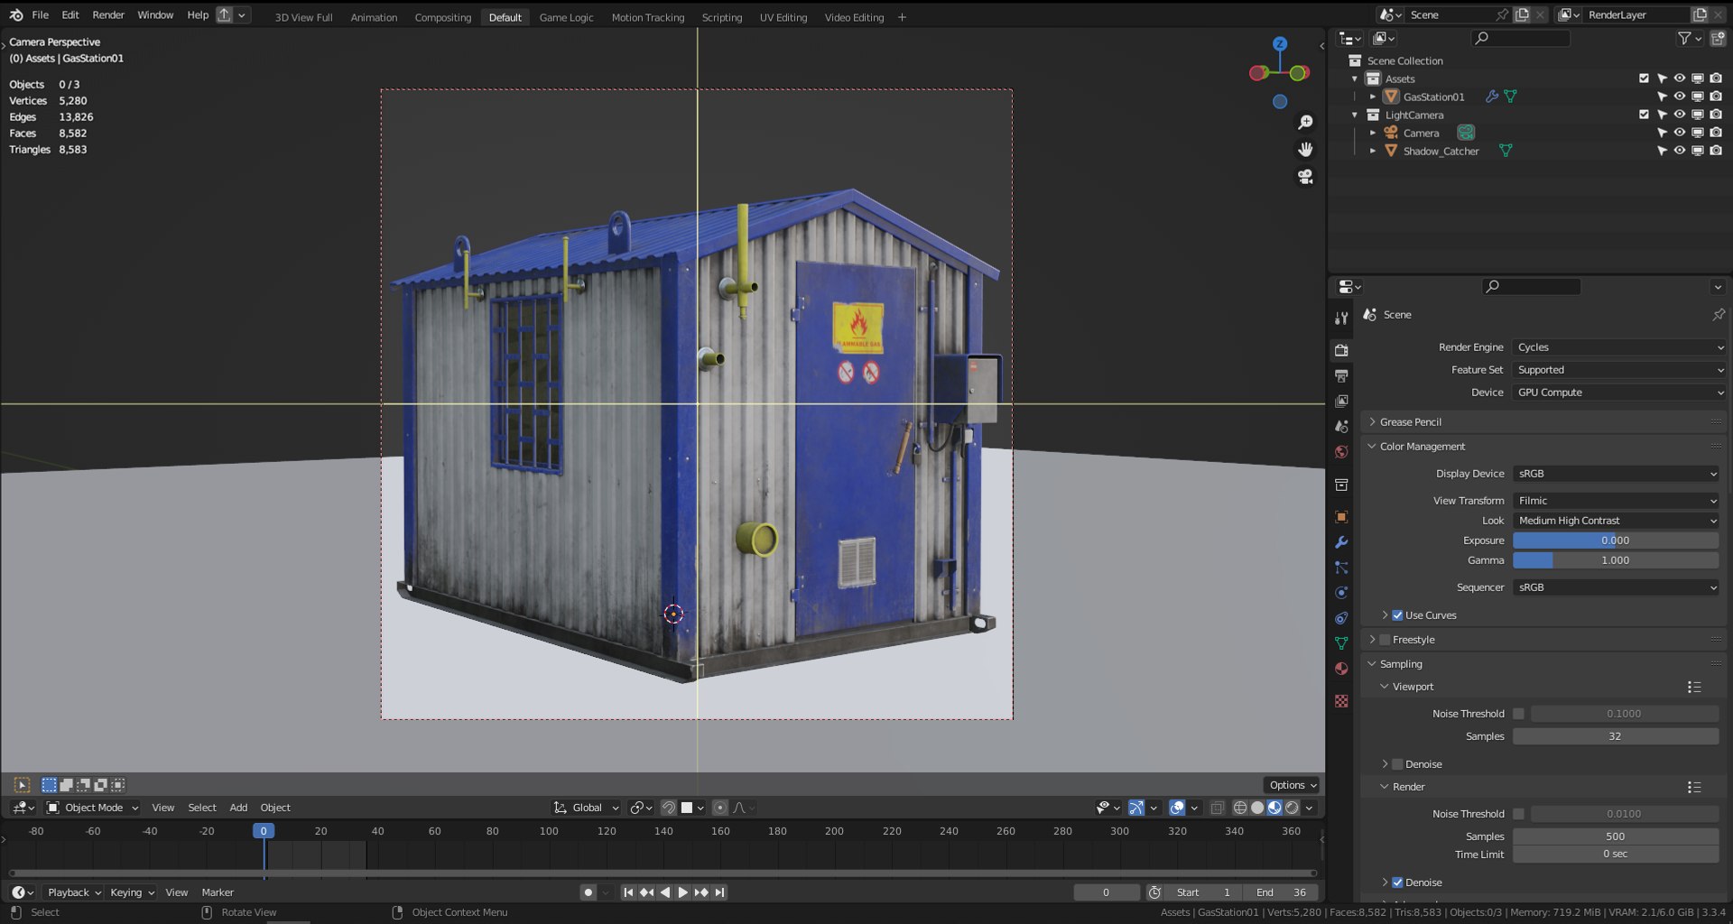1733x924 pixels.
Task: Open the Global transform orientation dropdown
Action: (x=587, y=808)
